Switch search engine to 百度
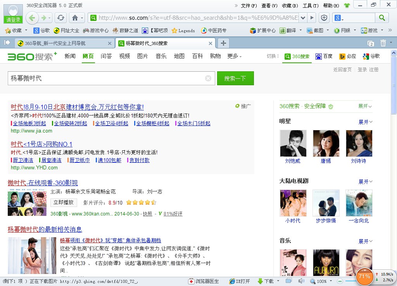 click(x=324, y=56)
